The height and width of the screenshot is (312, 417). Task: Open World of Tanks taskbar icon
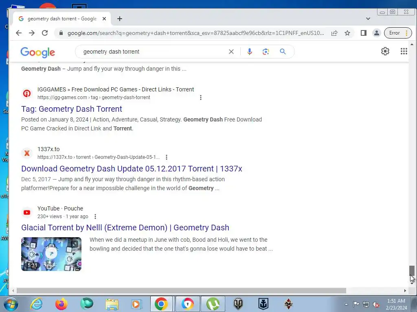(238, 304)
